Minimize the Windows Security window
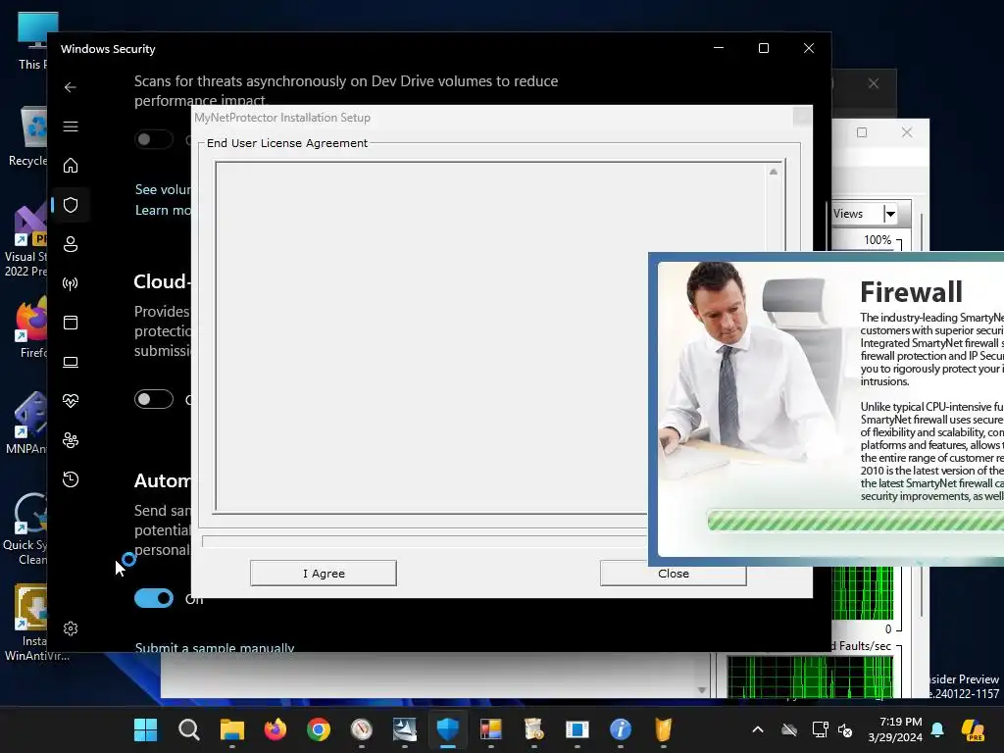This screenshot has width=1004, height=753. [719, 48]
